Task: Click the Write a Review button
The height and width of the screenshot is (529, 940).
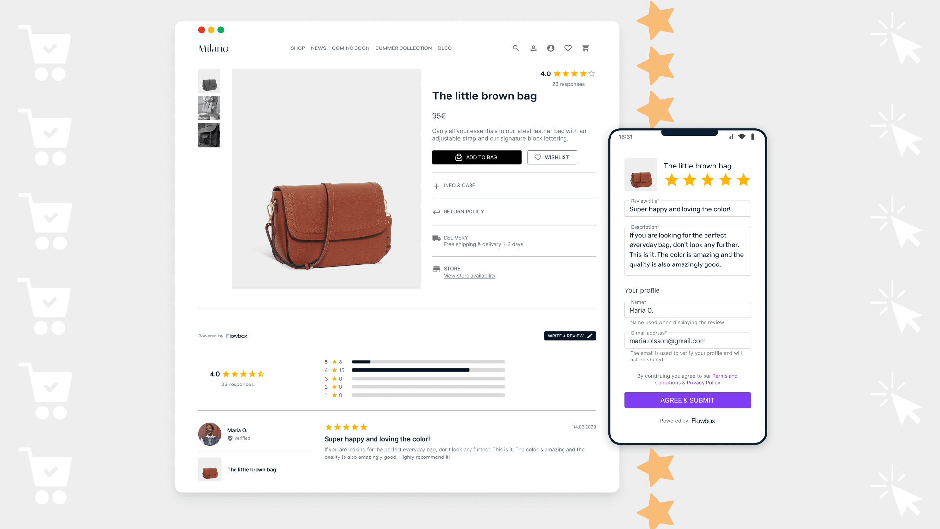Action: click(569, 335)
